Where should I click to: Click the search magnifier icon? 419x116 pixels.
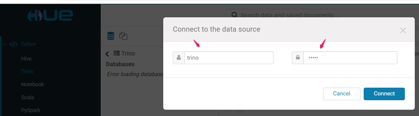[x=234, y=15]
